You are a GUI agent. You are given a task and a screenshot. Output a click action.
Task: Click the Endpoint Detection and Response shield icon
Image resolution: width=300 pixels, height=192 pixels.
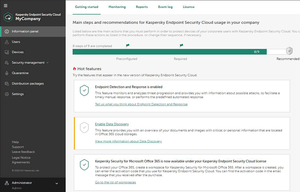click(84, 90)
